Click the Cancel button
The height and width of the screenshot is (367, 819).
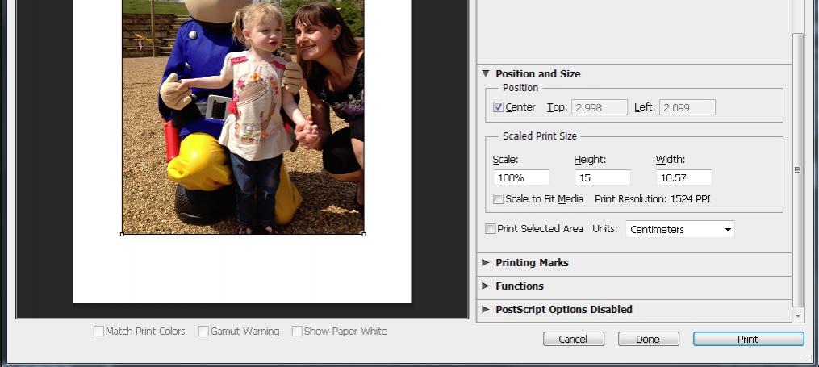(x=574, y=339)
